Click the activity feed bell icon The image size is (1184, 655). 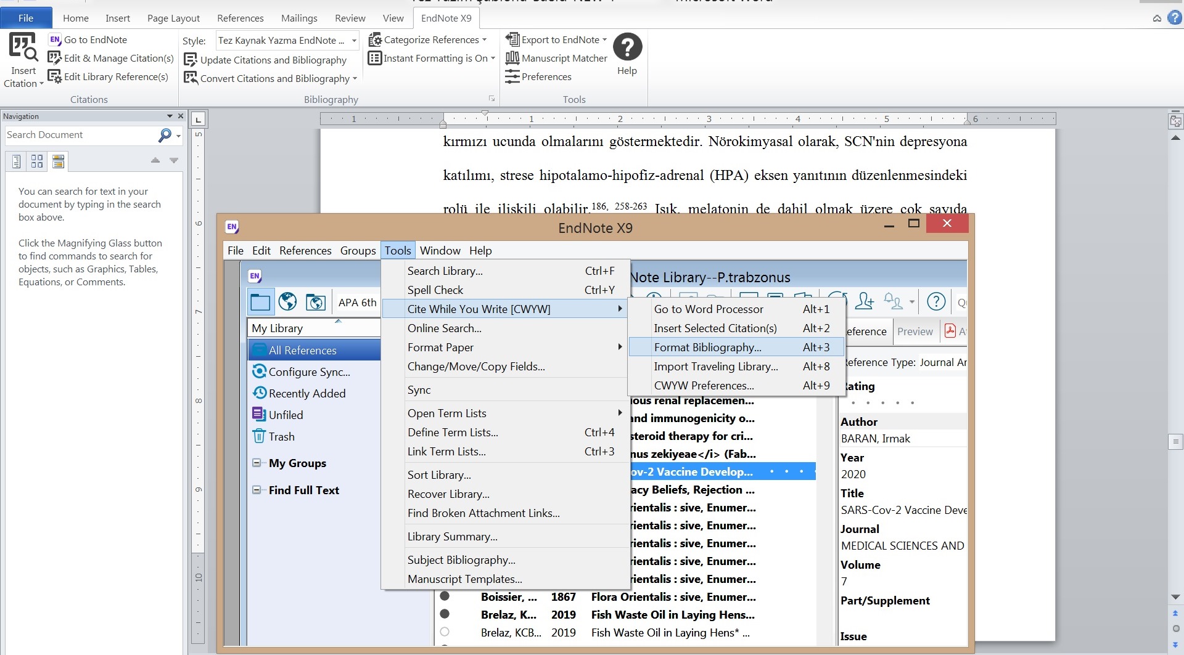coord(894,301)
